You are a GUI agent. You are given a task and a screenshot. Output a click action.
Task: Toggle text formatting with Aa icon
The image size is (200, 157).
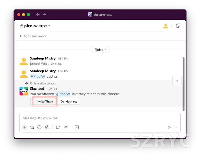point(32,127)
